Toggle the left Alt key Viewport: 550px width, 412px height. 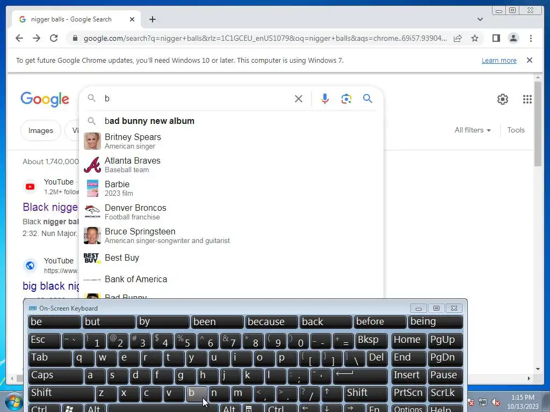coord(95,408)
